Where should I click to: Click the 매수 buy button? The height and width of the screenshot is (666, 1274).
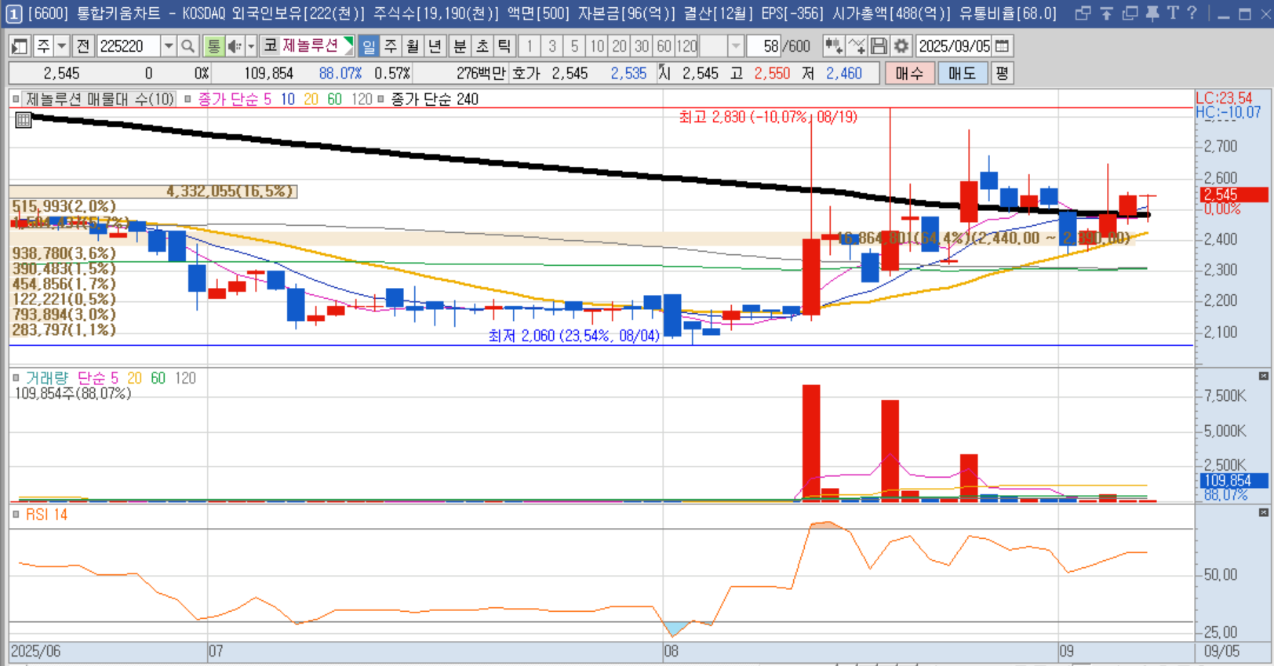click(x=909, y=73)
